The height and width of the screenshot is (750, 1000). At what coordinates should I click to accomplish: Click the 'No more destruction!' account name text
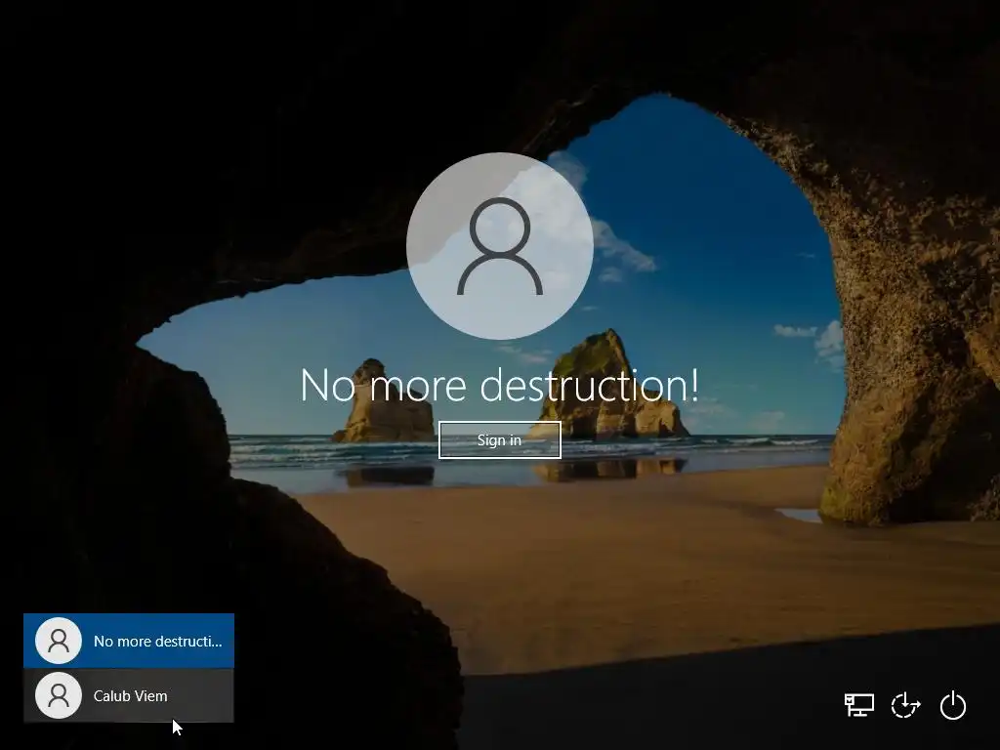pyautogui.click(x=499, y=385)
